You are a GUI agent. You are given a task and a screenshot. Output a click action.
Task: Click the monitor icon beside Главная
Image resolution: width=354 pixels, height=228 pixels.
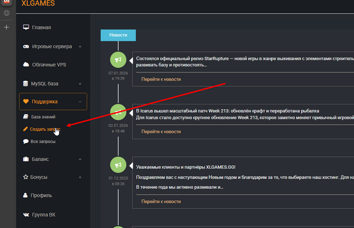[x=26, y=27]
